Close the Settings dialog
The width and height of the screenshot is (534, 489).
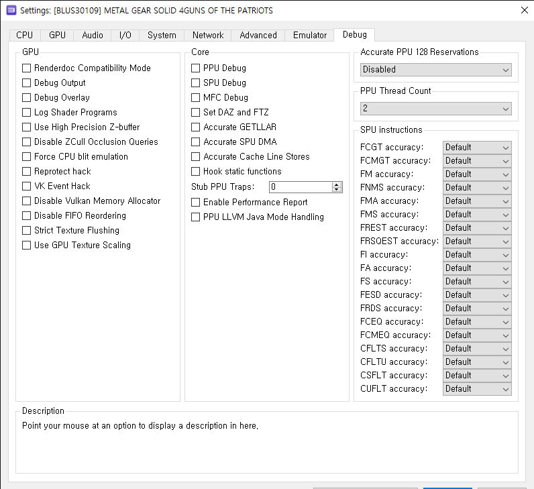[525, 10]
